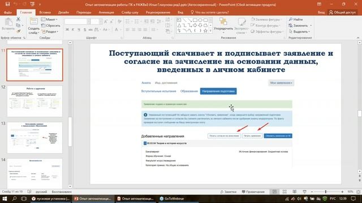Screen dimensions: 362x203
Task: Select slide 14 thumbnail
Action: pos(35,174)
